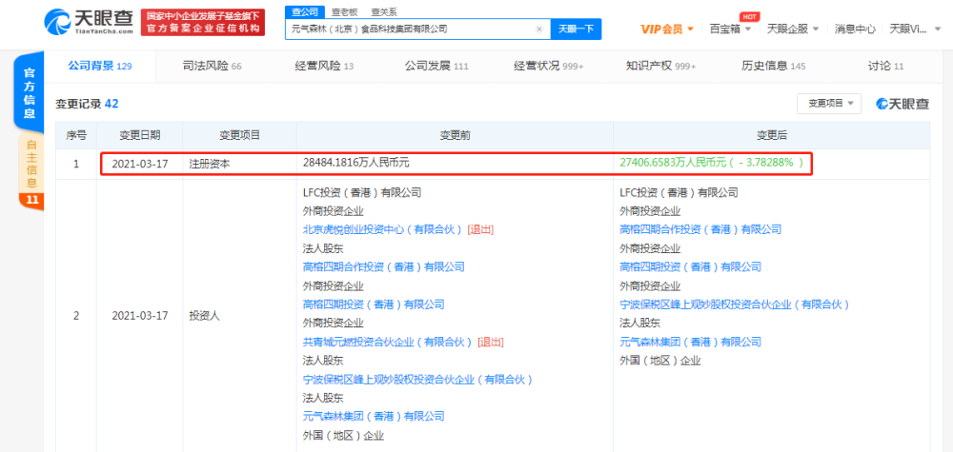
Task: Open 高榕四期合作投资（香港）有限公司 in 变更前 column
Action: [383, 267]
